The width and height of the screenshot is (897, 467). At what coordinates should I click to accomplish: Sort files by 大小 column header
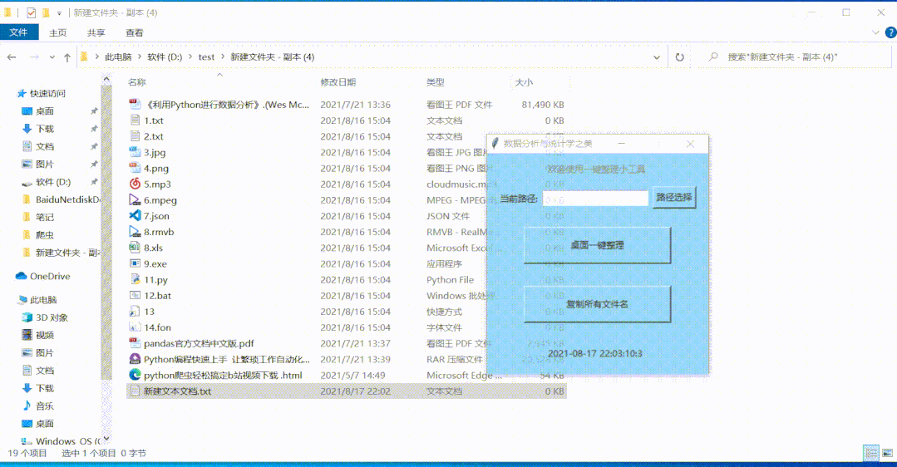click(524, 82)
